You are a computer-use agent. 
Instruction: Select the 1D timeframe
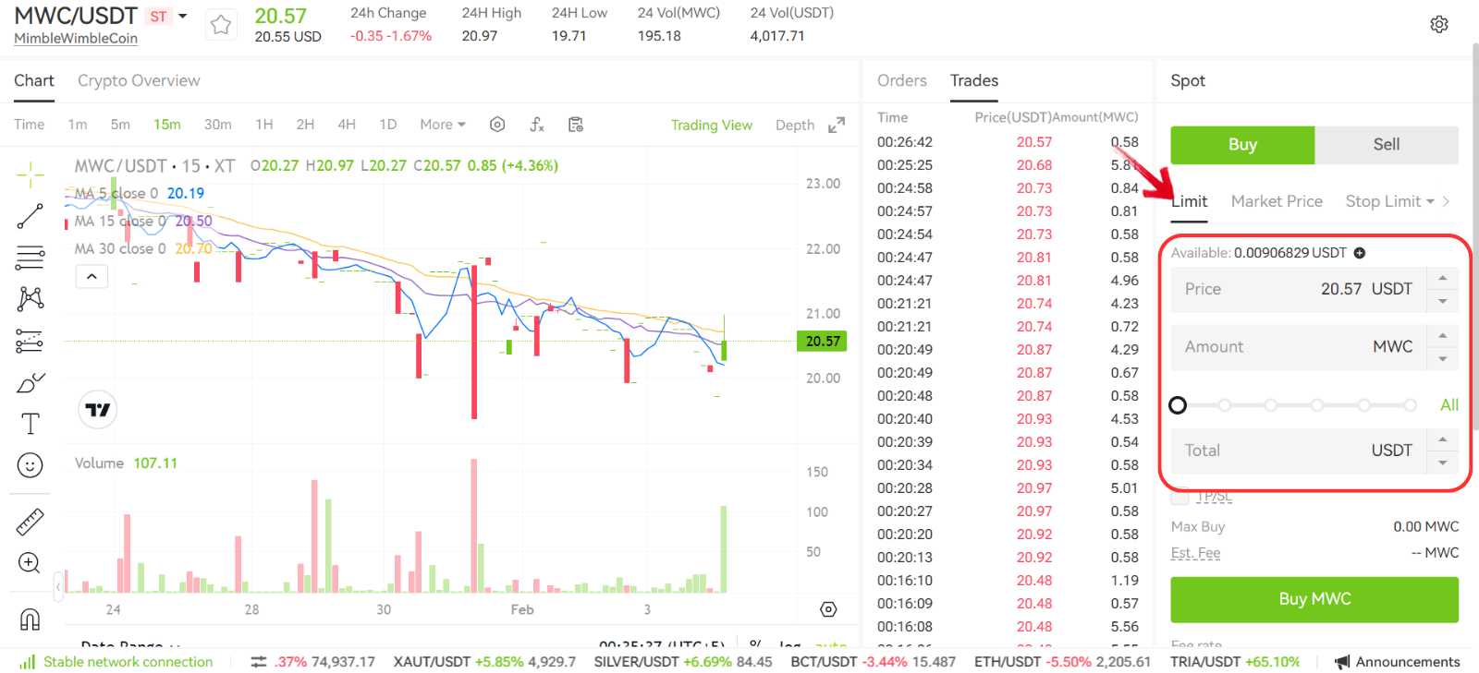tap(388, 125)
